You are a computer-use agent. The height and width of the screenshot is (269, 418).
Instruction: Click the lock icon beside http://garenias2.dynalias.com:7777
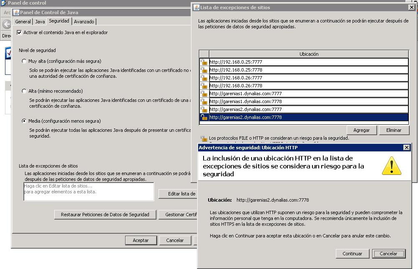(204, 109)
